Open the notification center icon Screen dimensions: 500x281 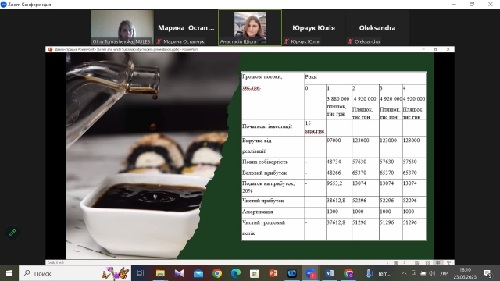click(487, 273)
